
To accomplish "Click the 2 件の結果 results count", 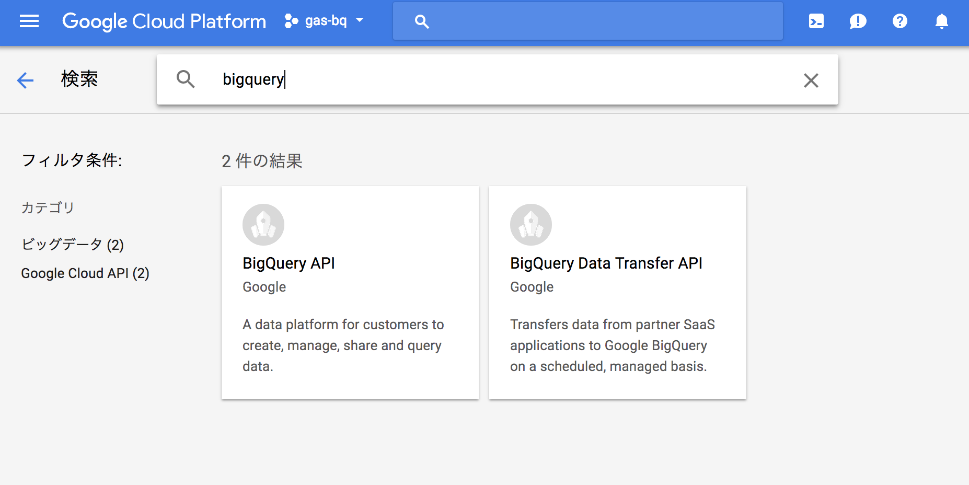I will (x=262, y=161).
